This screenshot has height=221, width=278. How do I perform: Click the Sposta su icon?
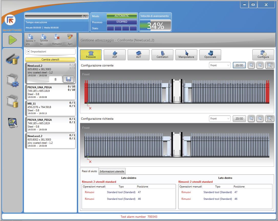[44, 39]
